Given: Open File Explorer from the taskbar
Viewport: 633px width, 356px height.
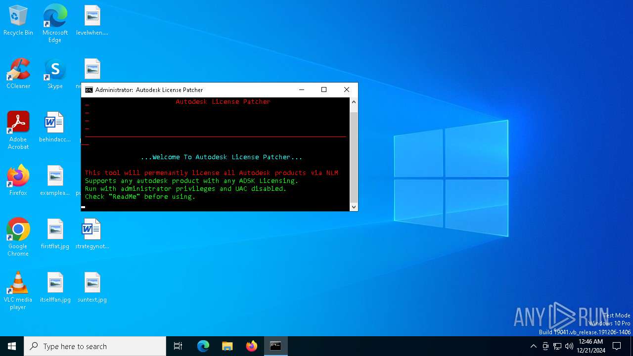Looking at the screenshot, I should 227,346.
